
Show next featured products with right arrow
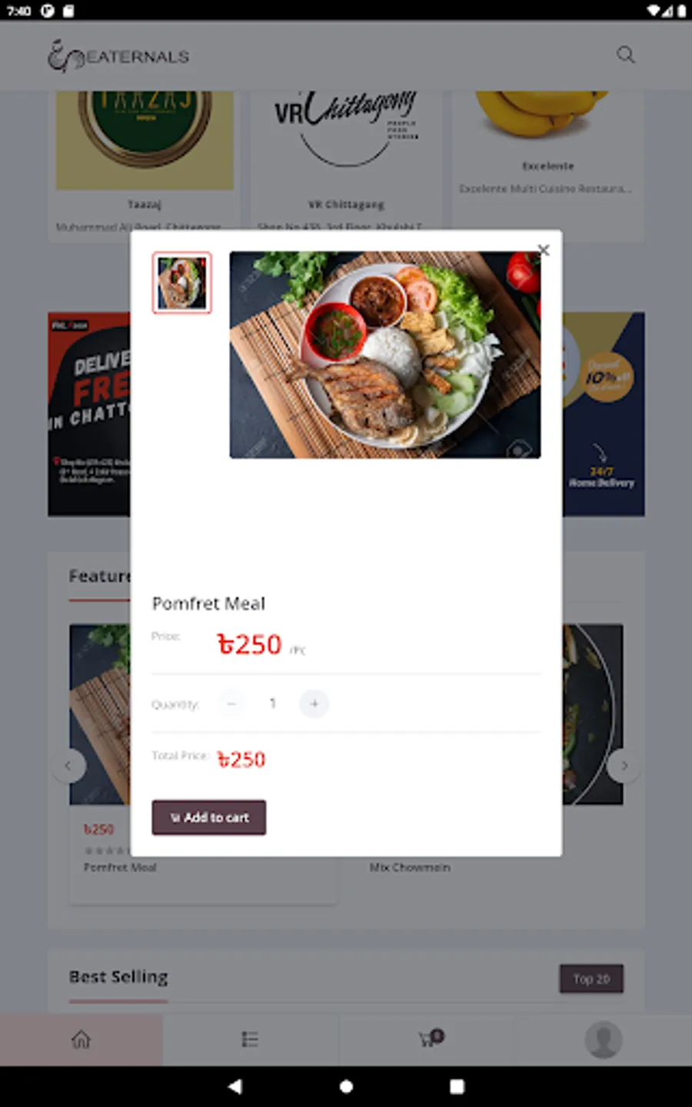[x=624, y=766]
